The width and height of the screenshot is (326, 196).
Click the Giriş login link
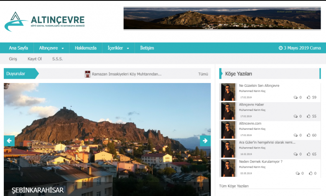pyautogui.click(x=13, y=59)
